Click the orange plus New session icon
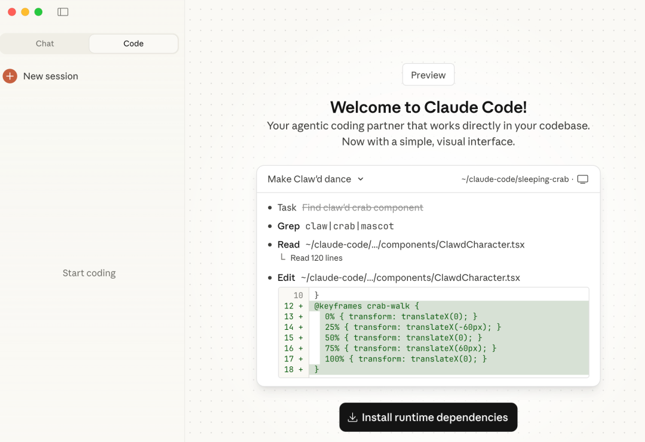The height and width of the screenshot is (442, 645). tap(10, 76)
